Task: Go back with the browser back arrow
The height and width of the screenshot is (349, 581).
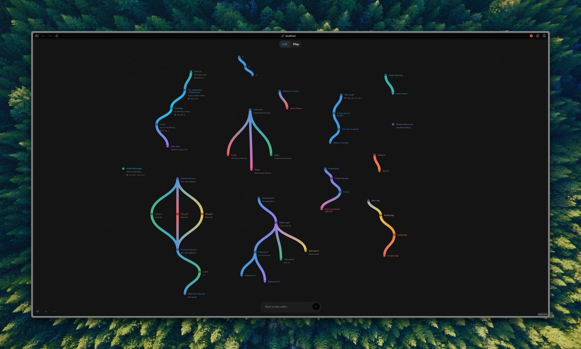Action: point(43,36)
